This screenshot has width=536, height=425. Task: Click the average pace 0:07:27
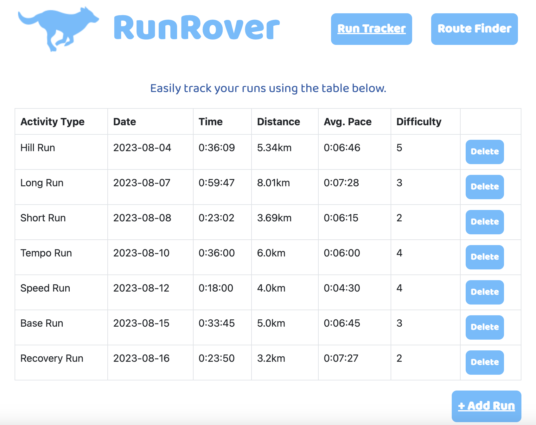[341, 358]
